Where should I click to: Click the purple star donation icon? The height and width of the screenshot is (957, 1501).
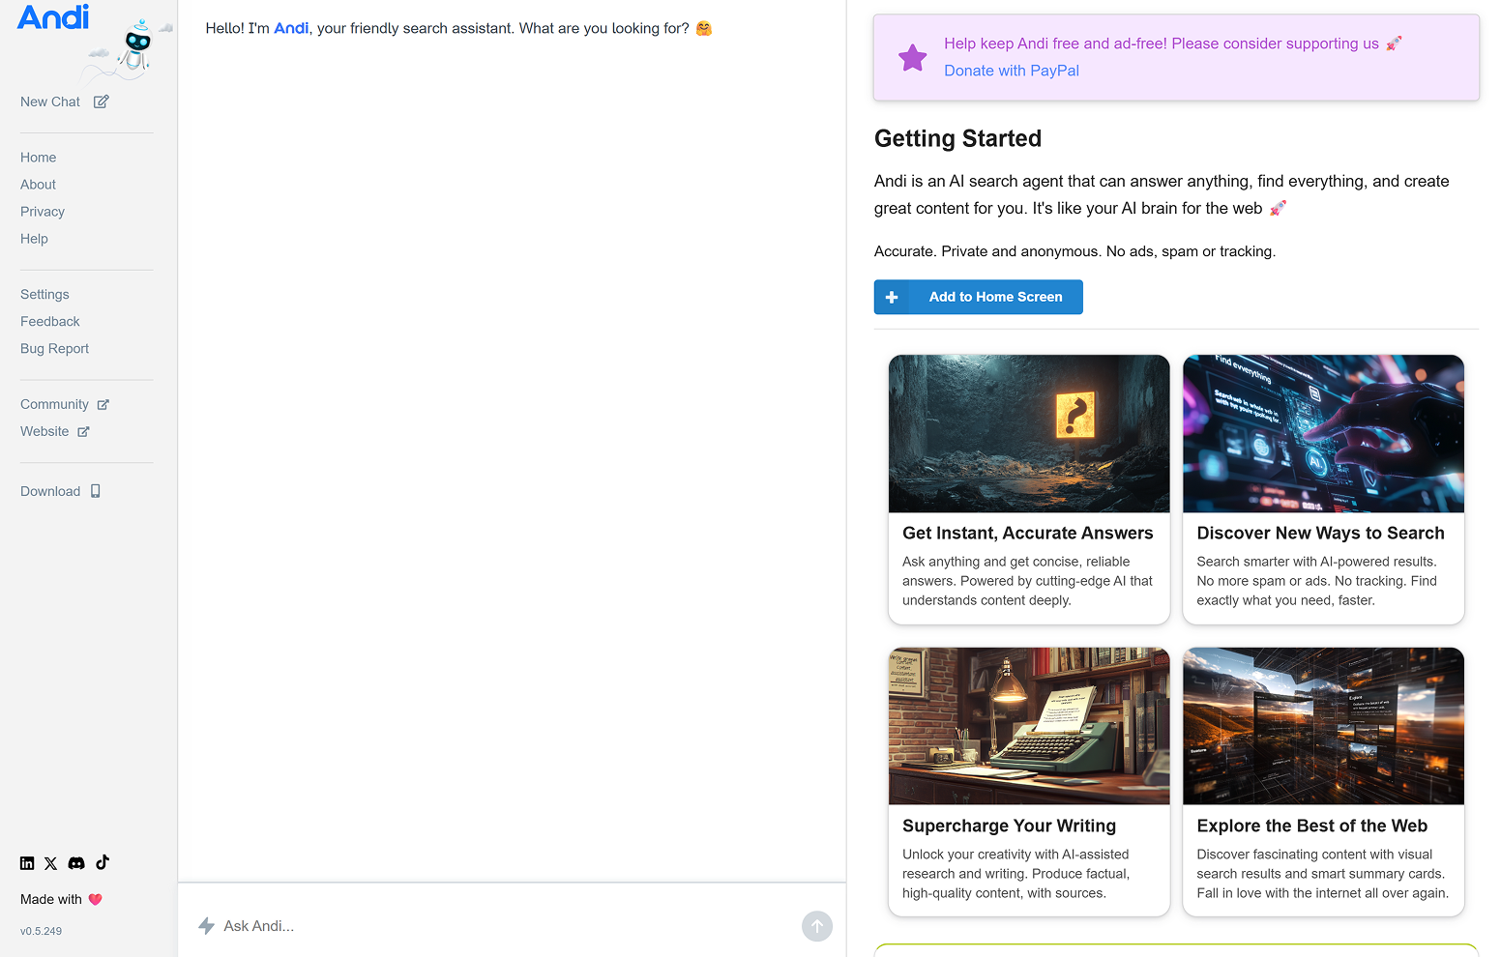tap(912, 58)
